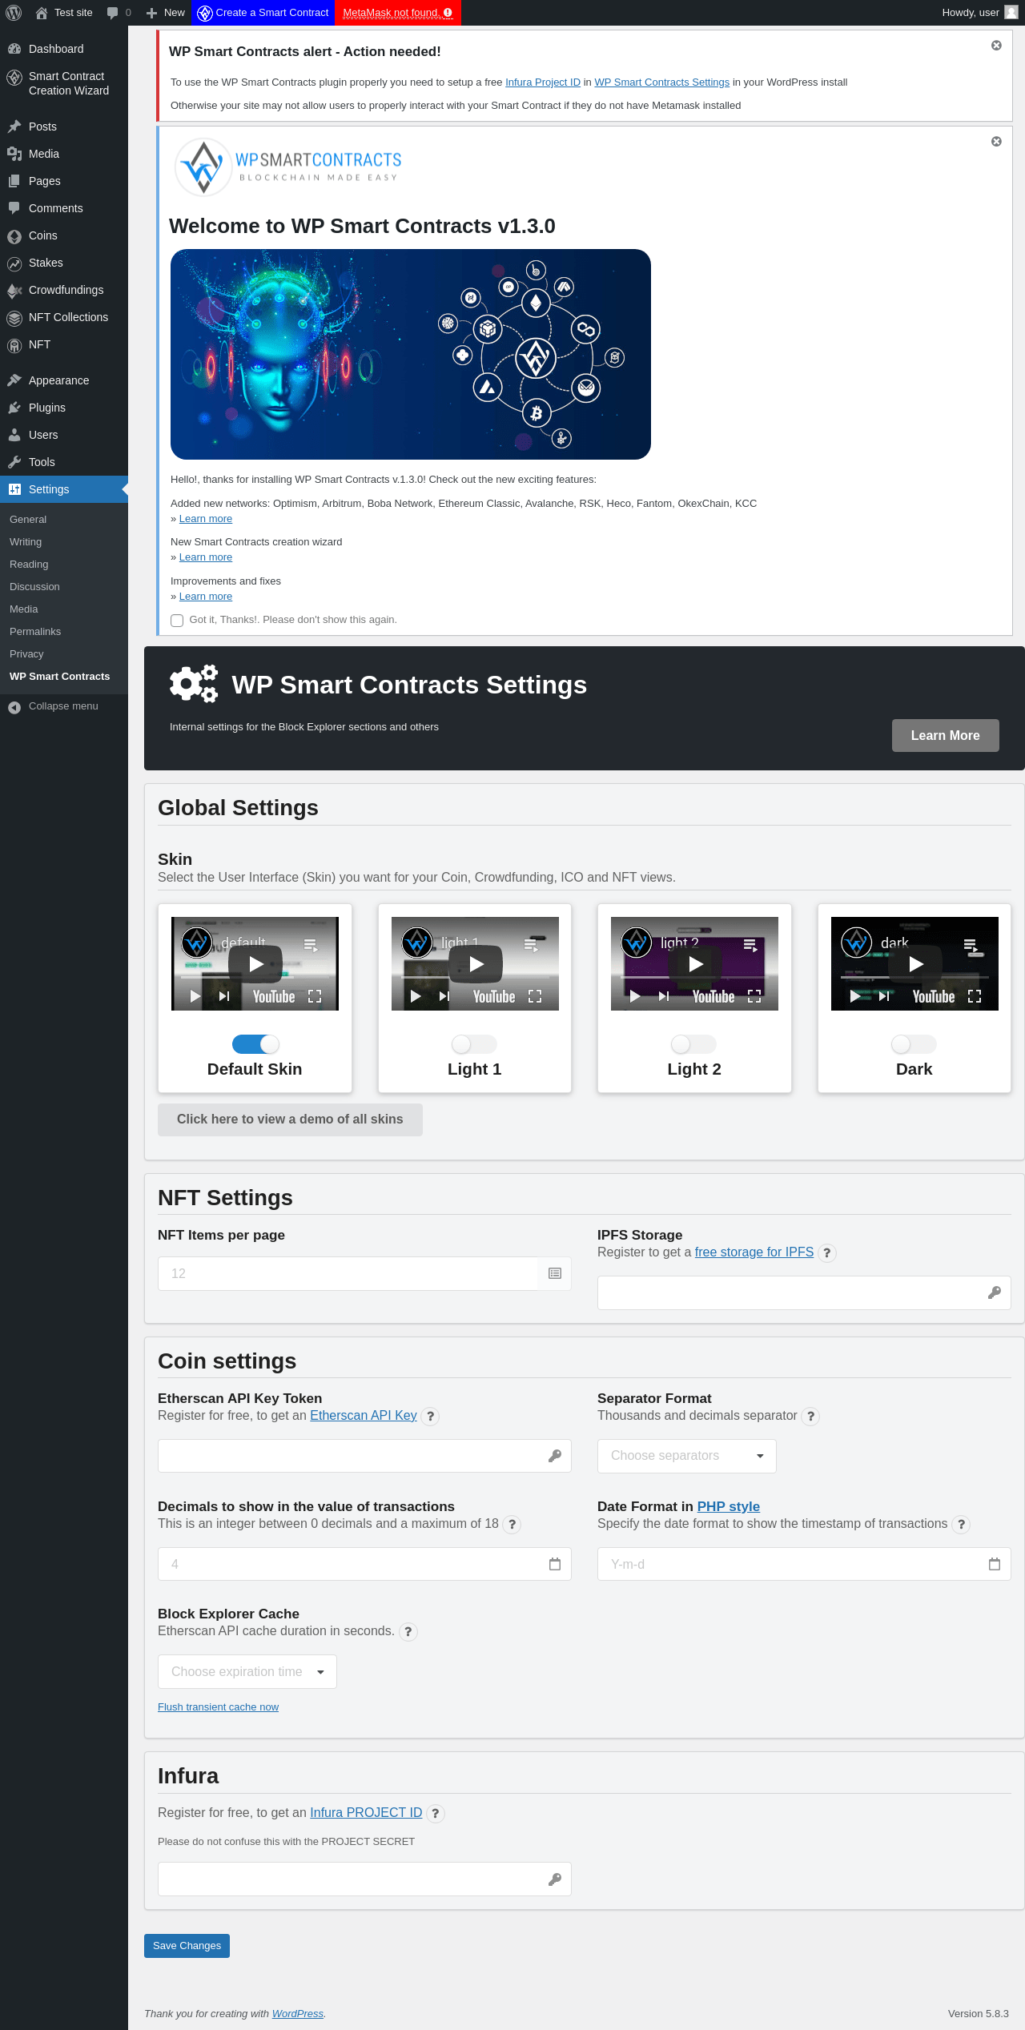Screen dimensions: 1025x2030
Task: Dismiss the Welcome to WP Smart Contracts notice
Action: tap(996, 142)
